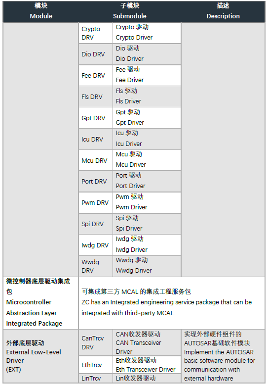Click the Submodule column header
The width and height of the screenshot is (268, 385).
(x=130, y=11)
